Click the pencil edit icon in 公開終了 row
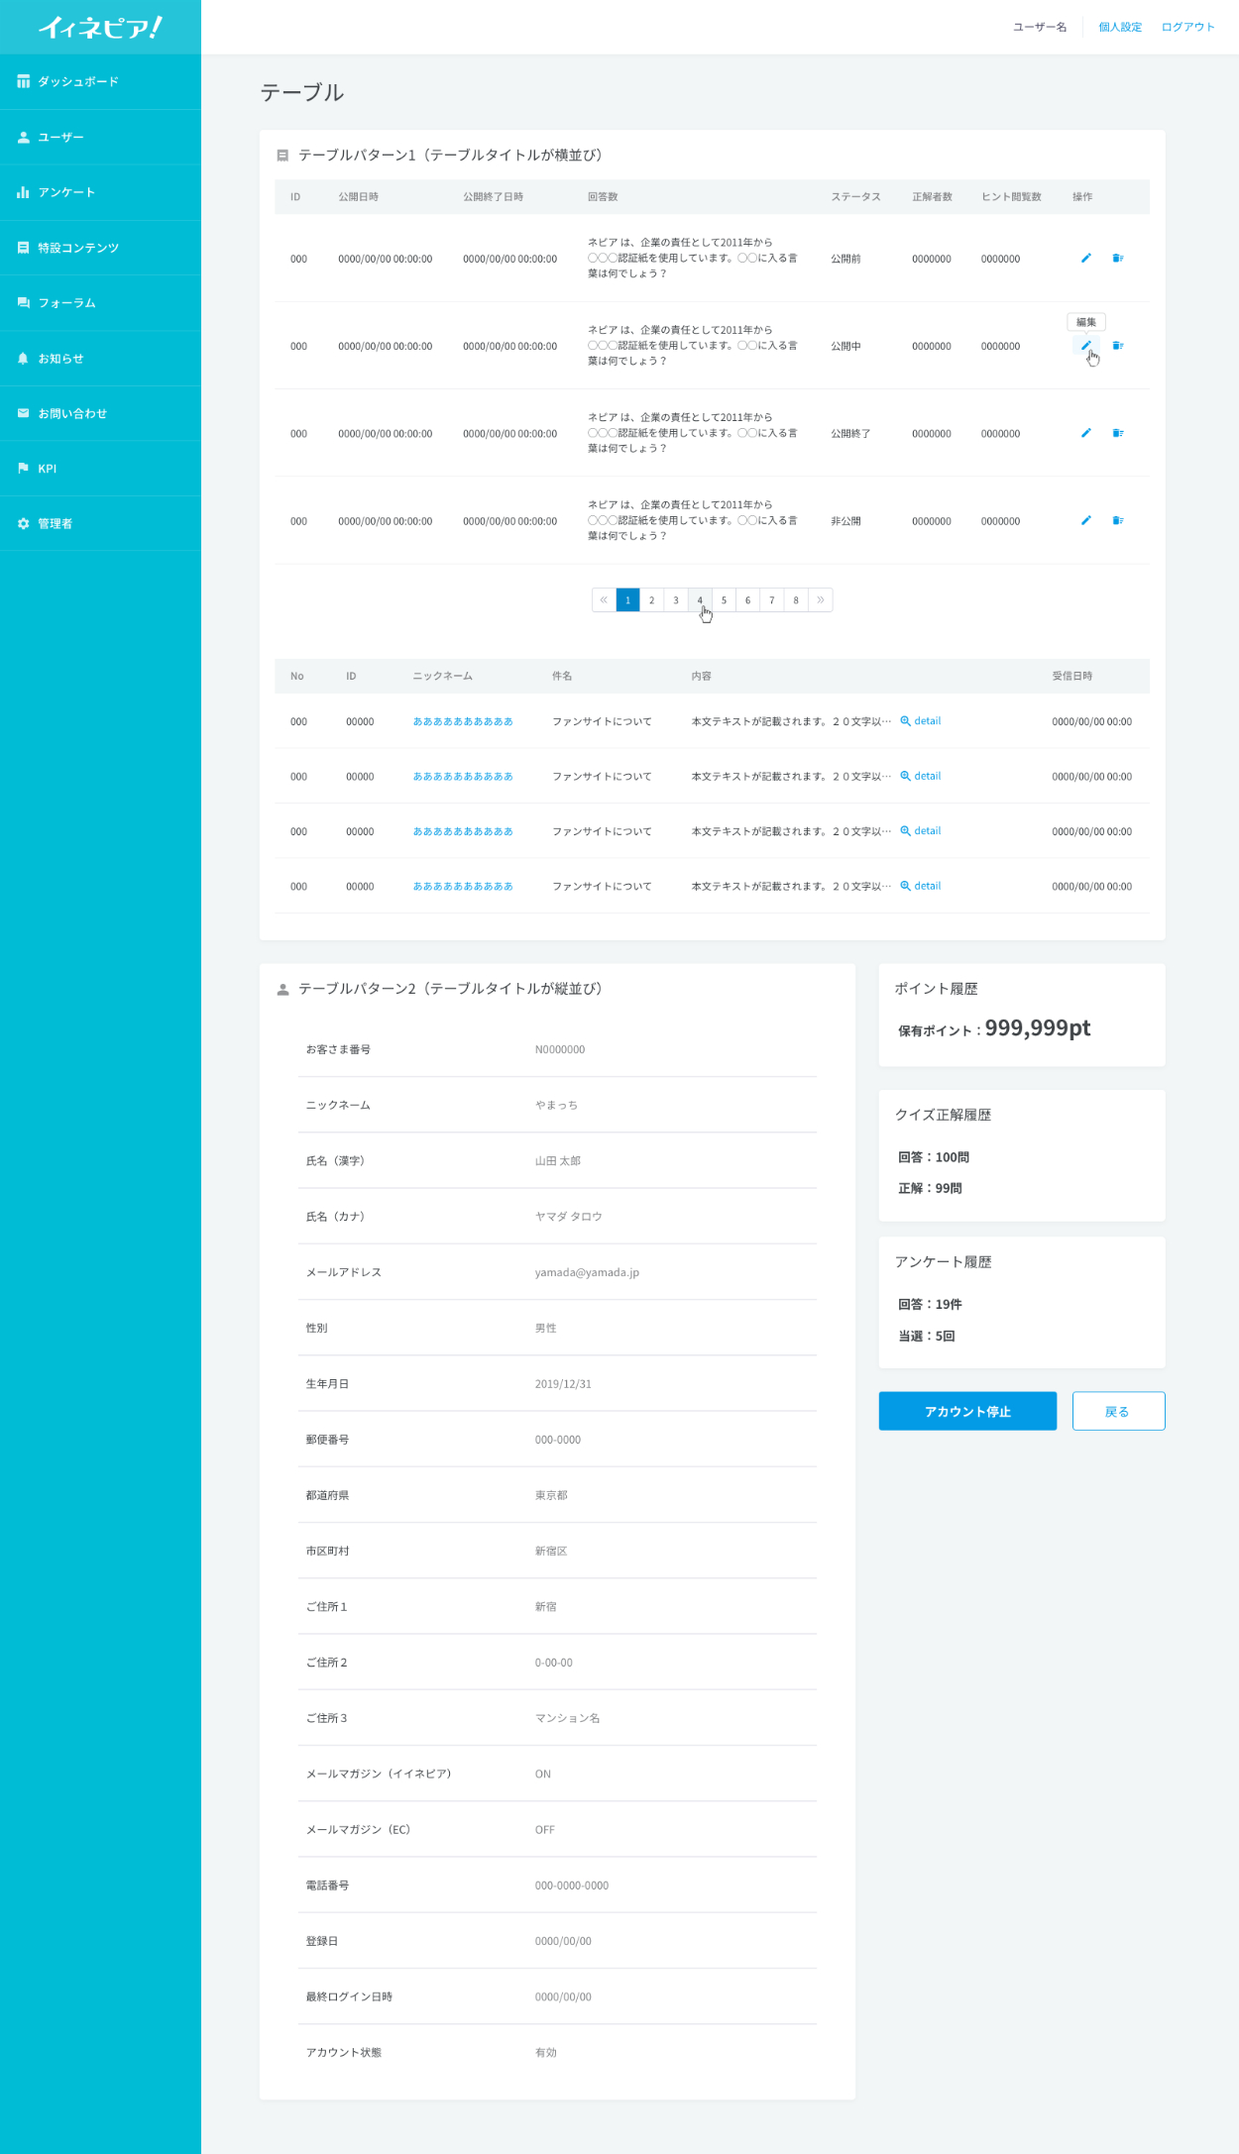The image size is (1239, 2154). [x=1085, y=433]
